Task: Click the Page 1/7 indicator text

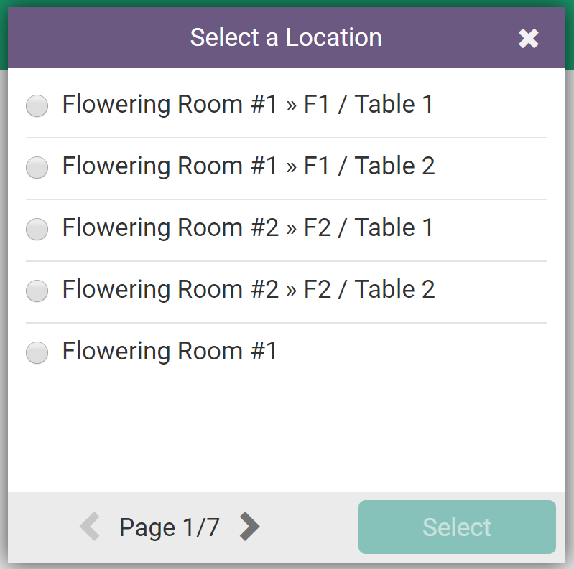Action: pos(170,527)
